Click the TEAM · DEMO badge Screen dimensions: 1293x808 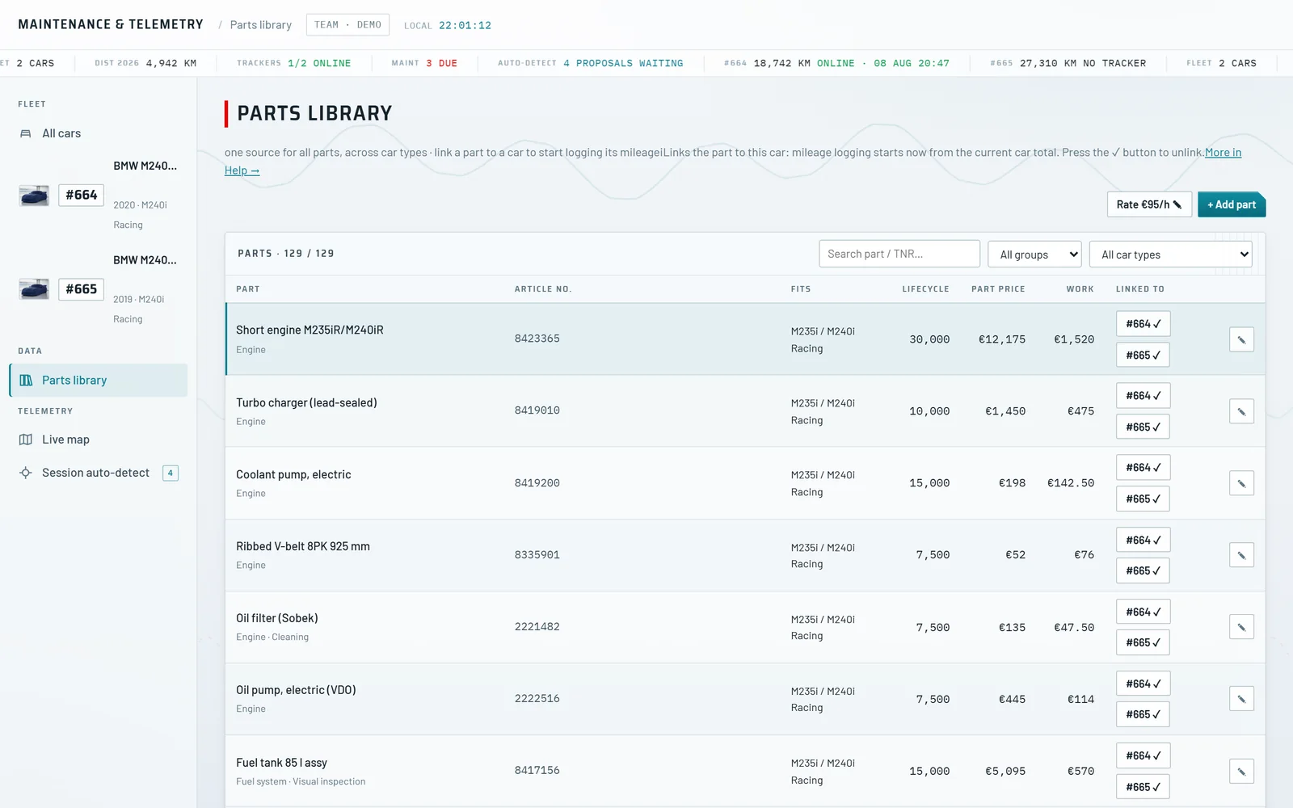tap(347, 25)
